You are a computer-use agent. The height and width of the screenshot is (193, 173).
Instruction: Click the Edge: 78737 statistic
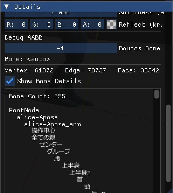[85, 70]
